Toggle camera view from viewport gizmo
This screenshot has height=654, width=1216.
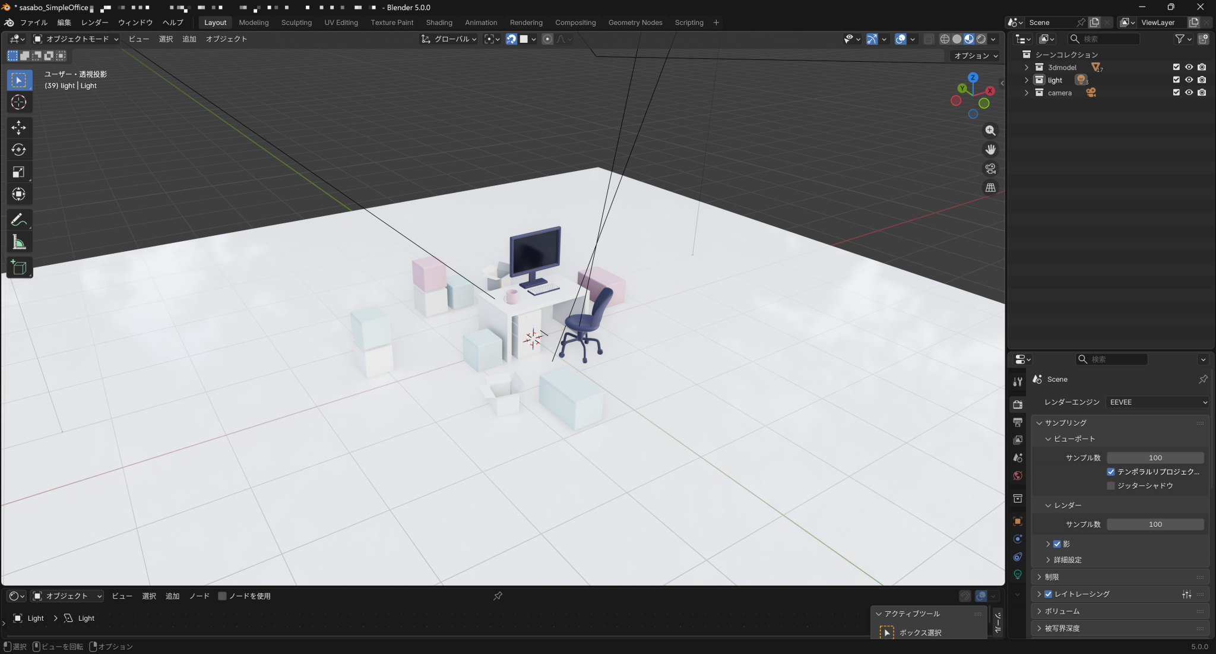[990, 169]
